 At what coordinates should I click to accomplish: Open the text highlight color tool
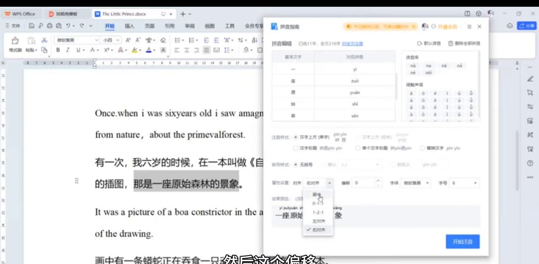pos(134,50)
